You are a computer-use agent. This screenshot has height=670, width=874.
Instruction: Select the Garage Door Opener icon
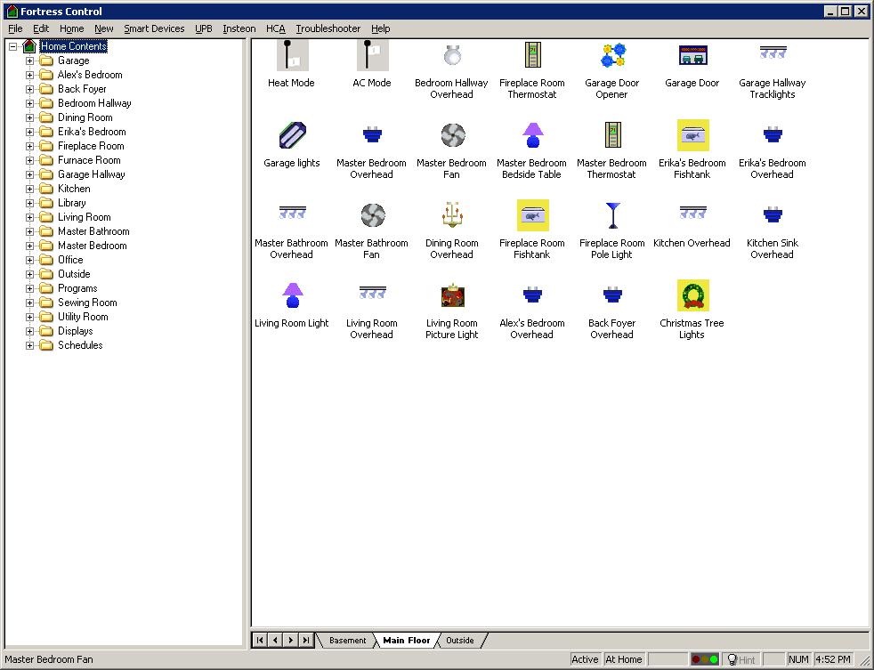[x=612, y=56]
